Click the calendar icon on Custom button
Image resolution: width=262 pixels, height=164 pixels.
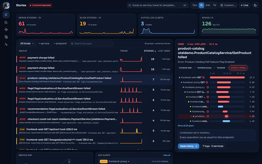pyautogui.click(x=222, y=5)
